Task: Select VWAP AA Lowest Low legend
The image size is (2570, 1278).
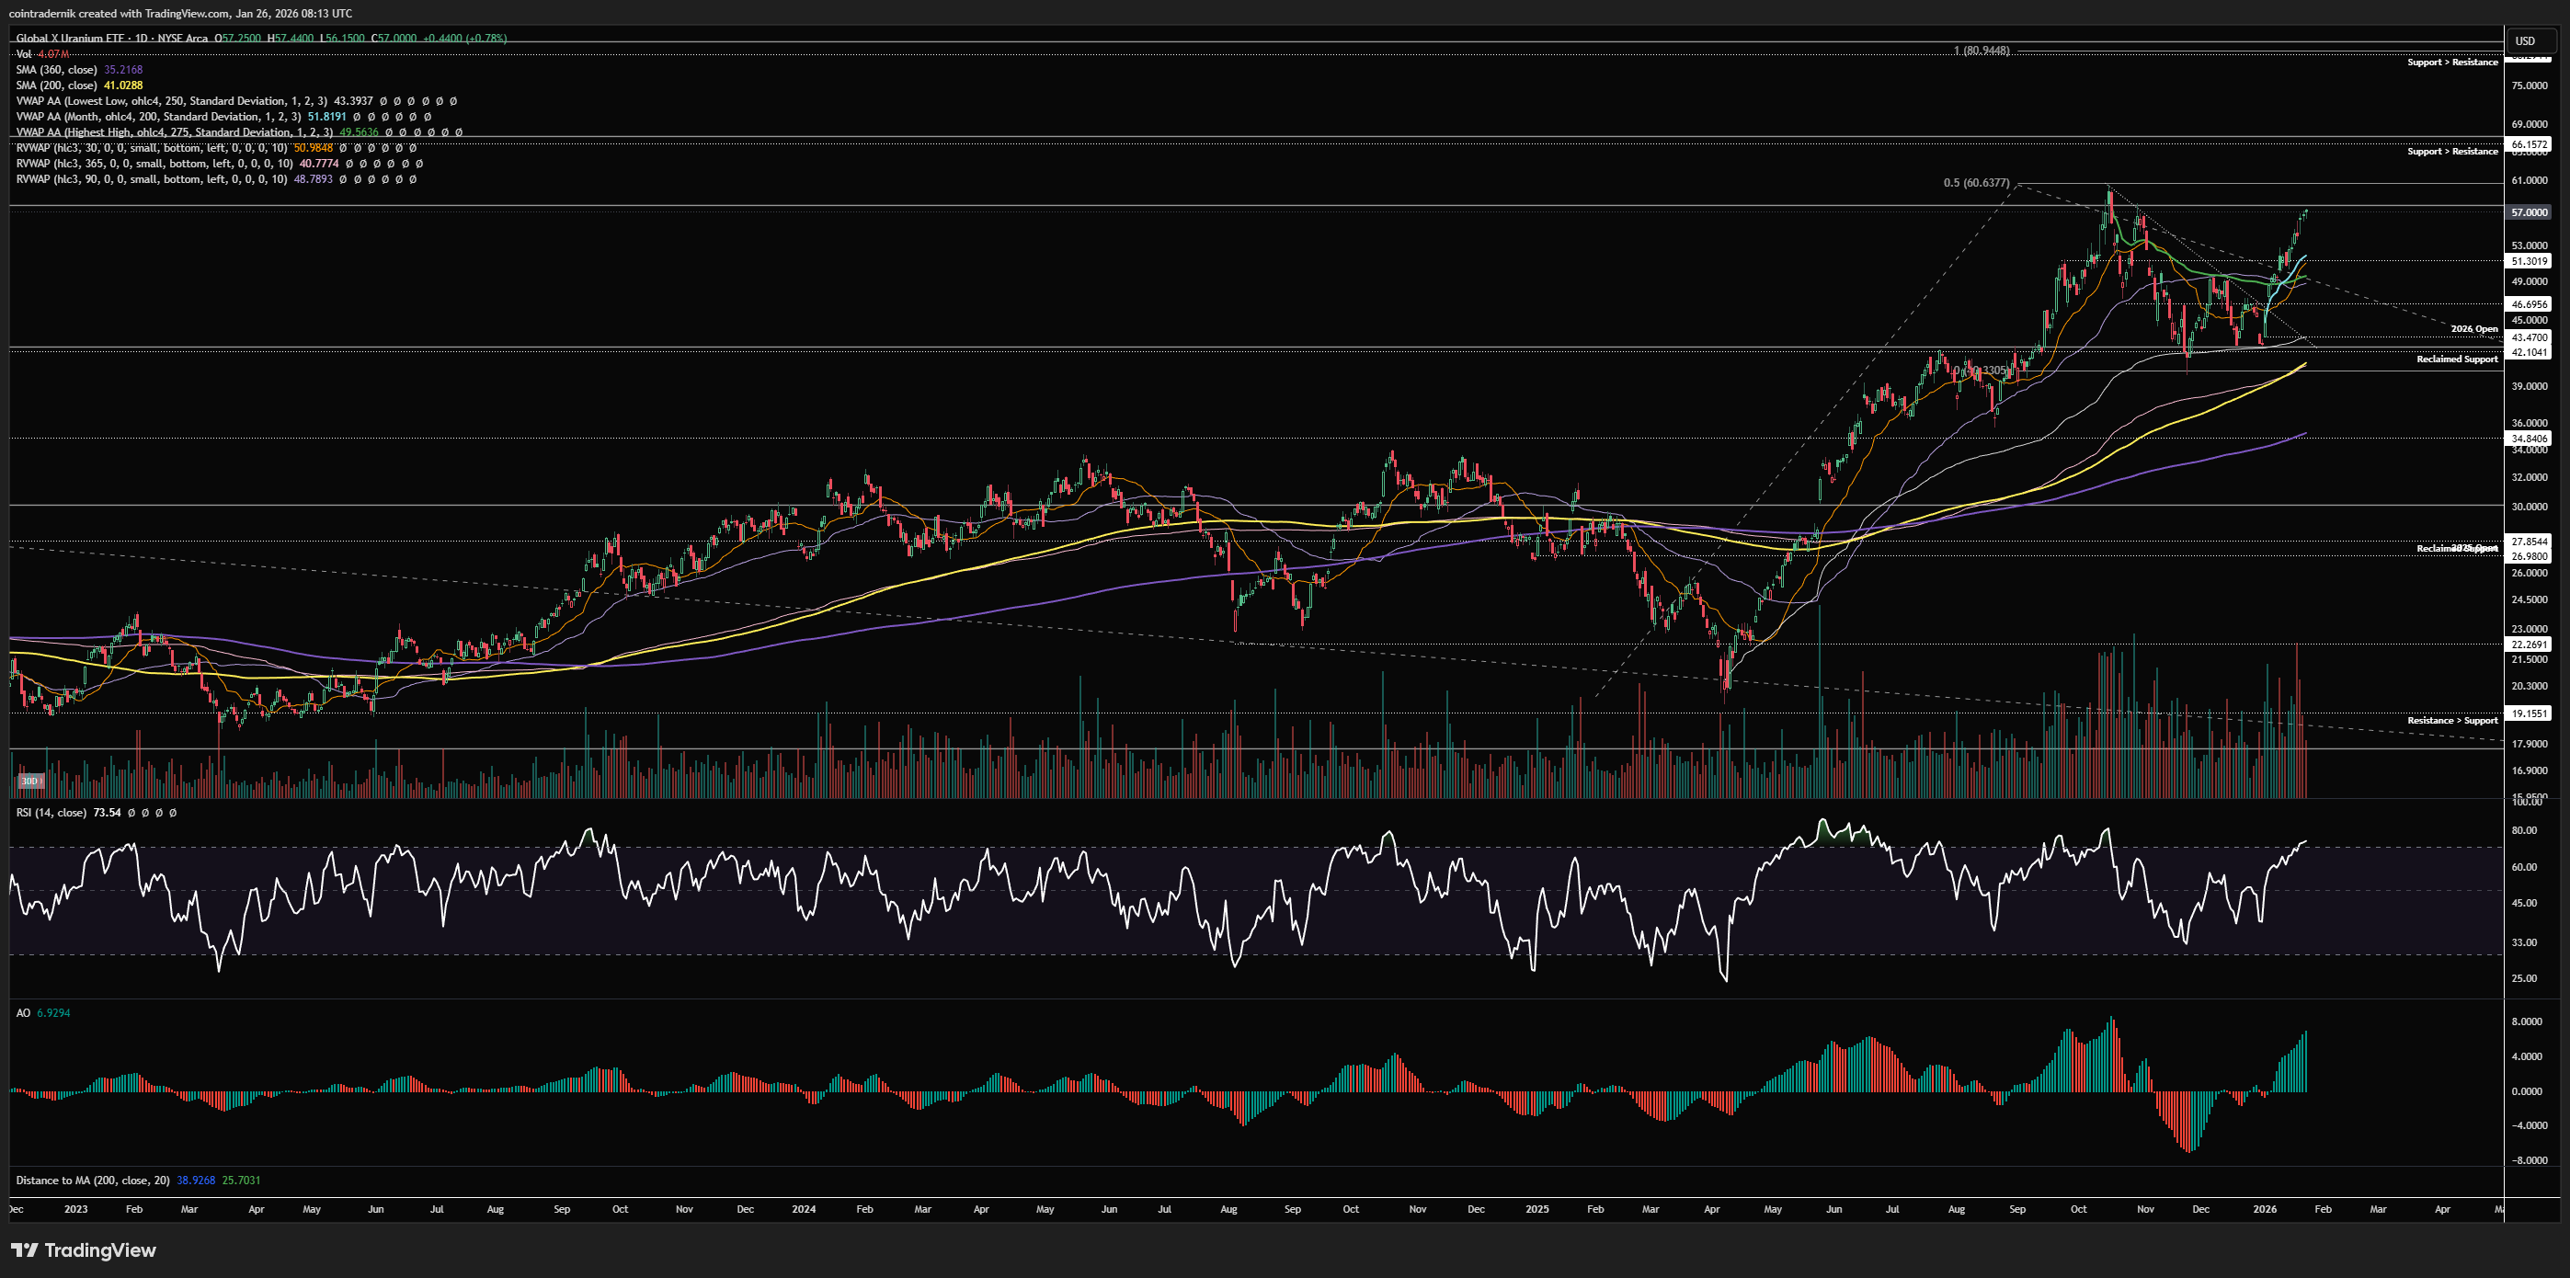Action: pos(171,101)
